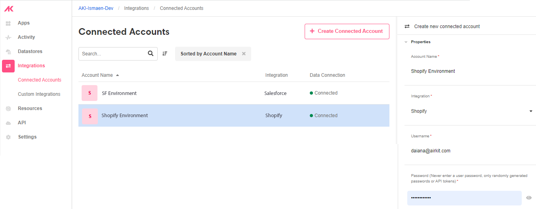Click the Airkit logo

[9, 9]
